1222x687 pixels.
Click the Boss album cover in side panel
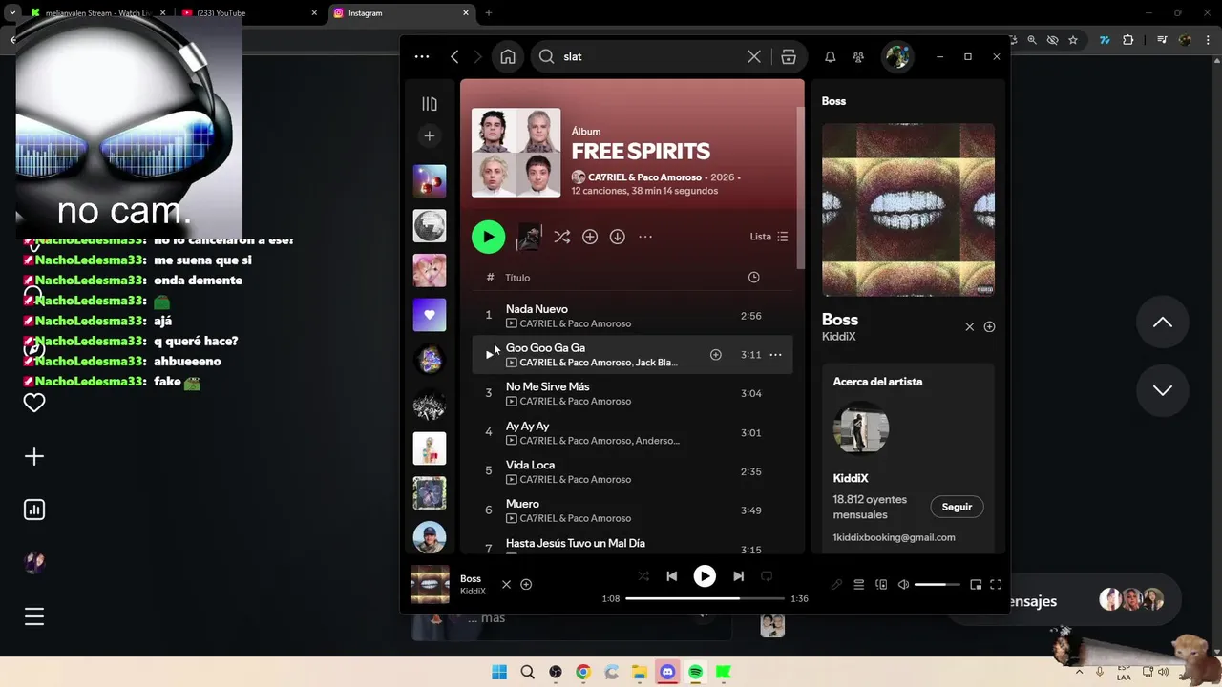908,210
